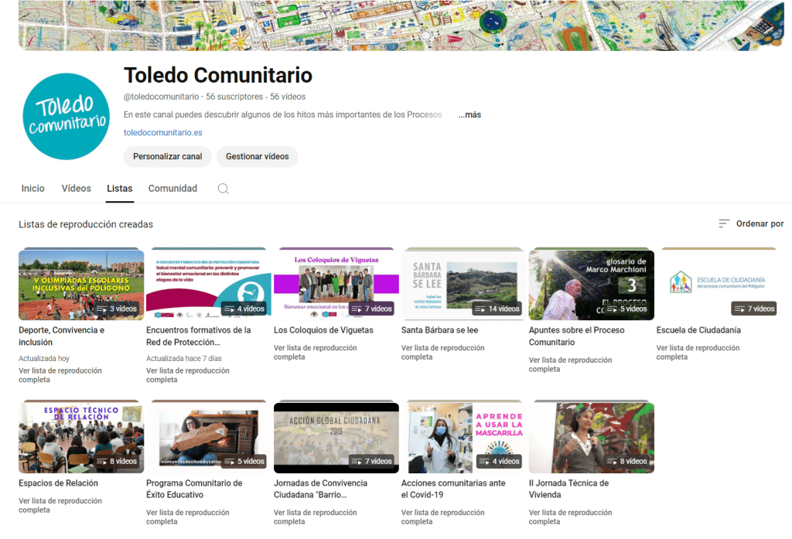
Task: Click the Toledo Comunitario round avatar
Action: click(x=67, y=117)
